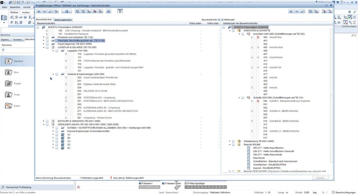Open the Ausbau ribbon tab
The height and width of the screenshot is (194, 358).
26,12
